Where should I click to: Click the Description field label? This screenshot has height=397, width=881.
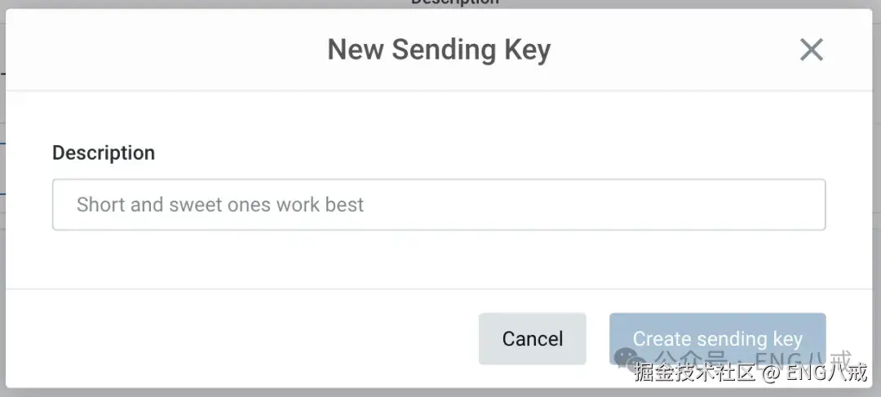pos(104,152)
